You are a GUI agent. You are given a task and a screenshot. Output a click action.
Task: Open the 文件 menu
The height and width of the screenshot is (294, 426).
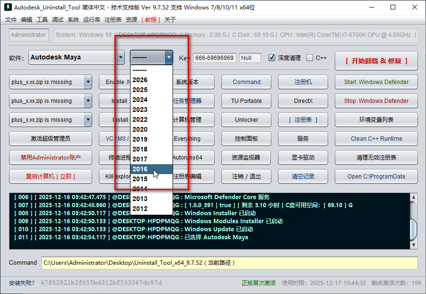(x=11, y=19)
